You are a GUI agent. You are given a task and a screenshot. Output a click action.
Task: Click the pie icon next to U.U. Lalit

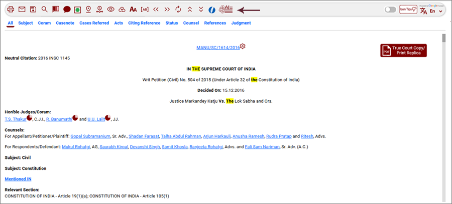coord(108,117)
